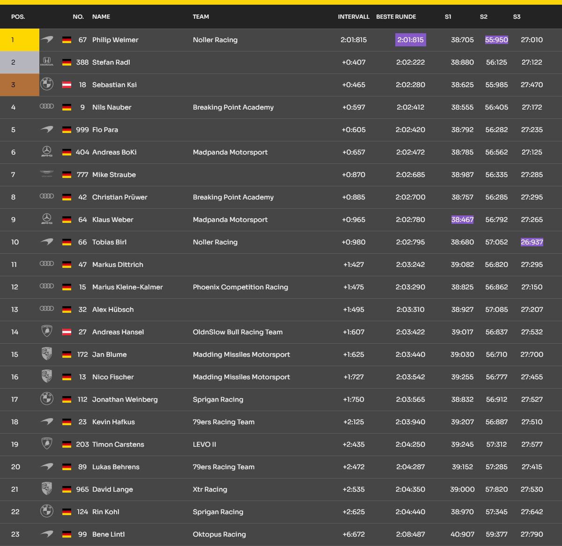Click the purple-highlighted 26:937 sector time
This screenshot has height=546, width=562.
[x=532, y=242]
